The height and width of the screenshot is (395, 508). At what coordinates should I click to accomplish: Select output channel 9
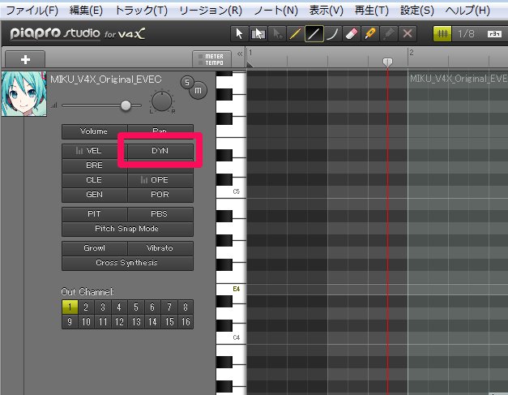pyautogui.click(x=70, y=322)
